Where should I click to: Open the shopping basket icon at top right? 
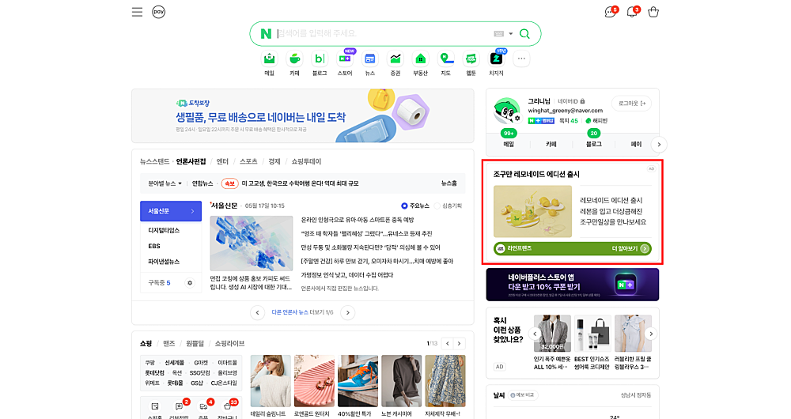[x=653, y=12]
